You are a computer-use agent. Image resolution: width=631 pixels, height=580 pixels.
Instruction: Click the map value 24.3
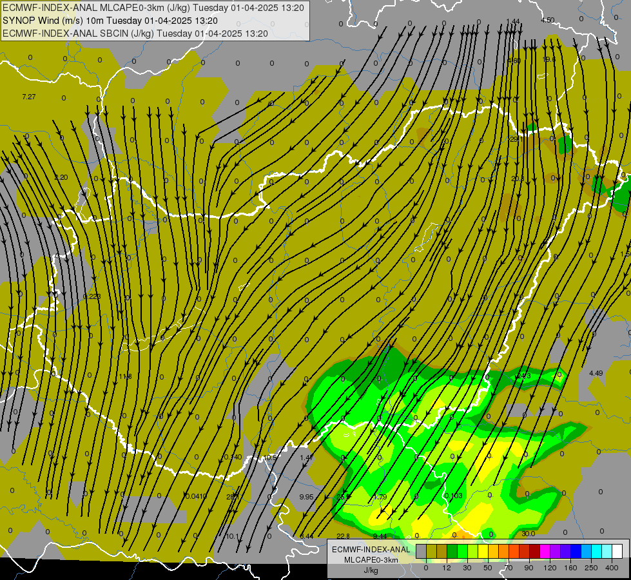click(x=524, y=376)
